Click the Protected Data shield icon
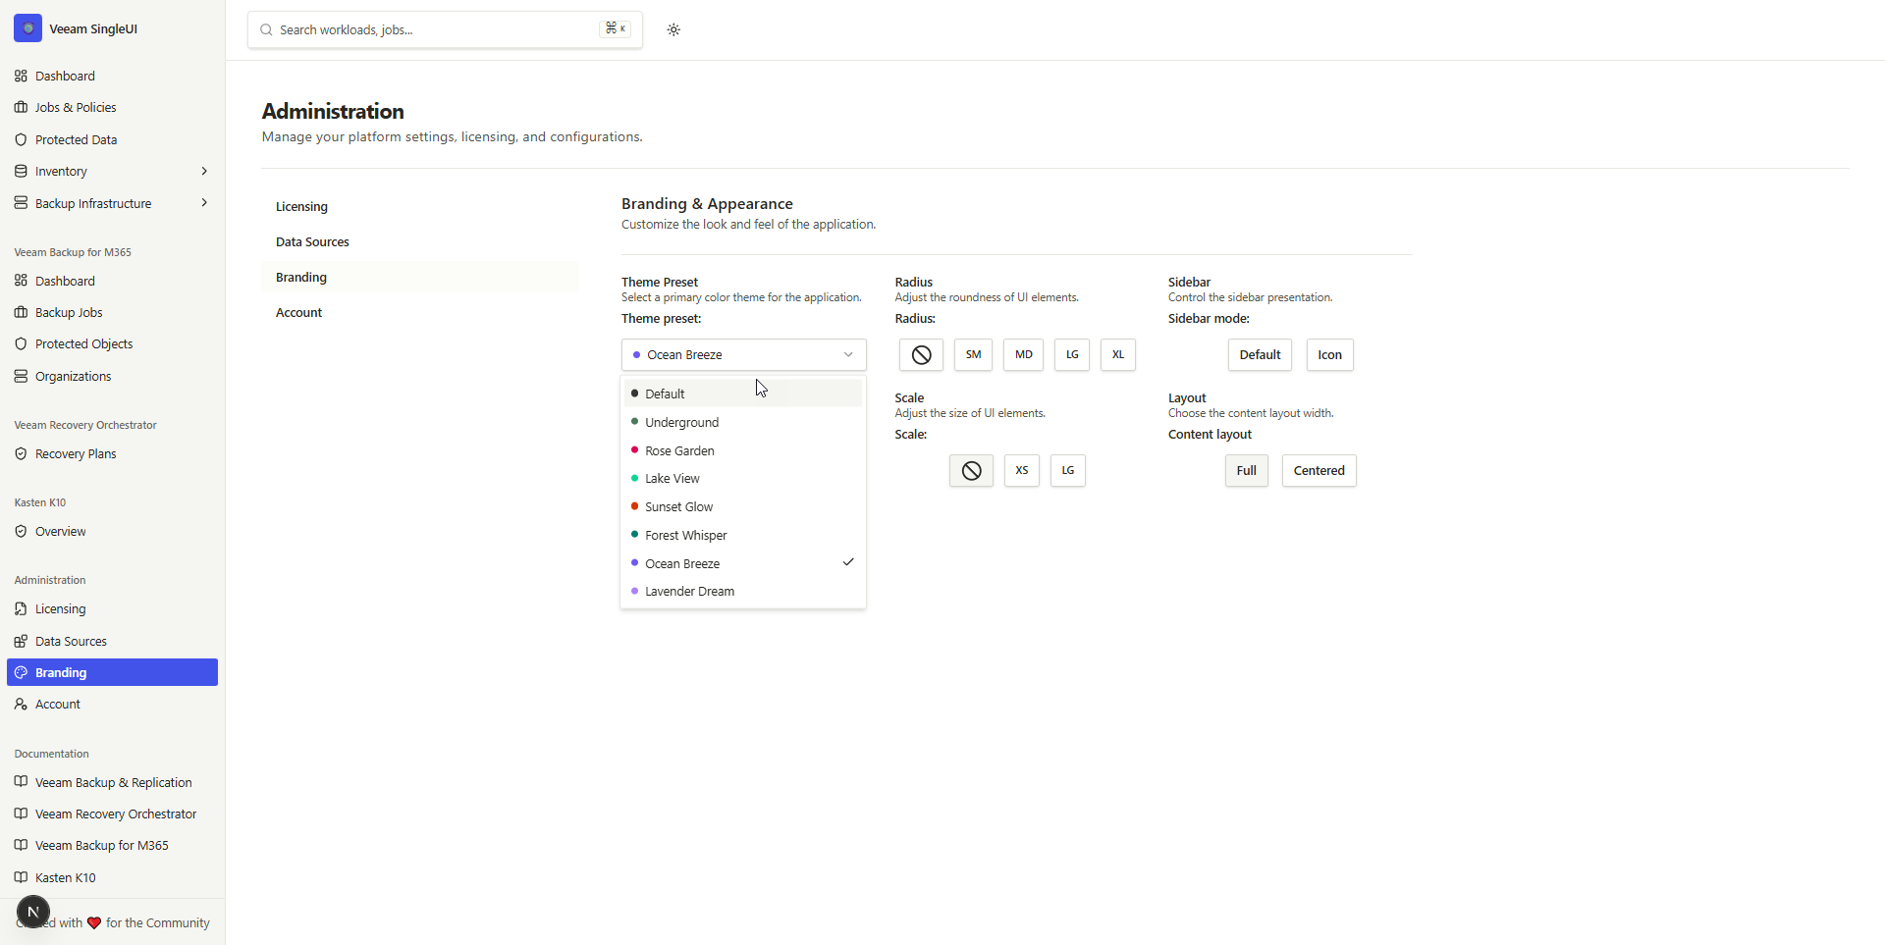The height and width of the screenshot is (945, 1885). point(21,139)
